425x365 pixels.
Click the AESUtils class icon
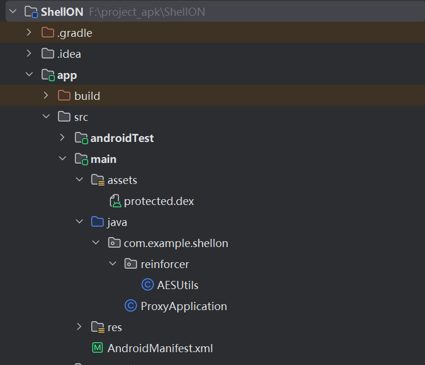(x=148, y=285)
